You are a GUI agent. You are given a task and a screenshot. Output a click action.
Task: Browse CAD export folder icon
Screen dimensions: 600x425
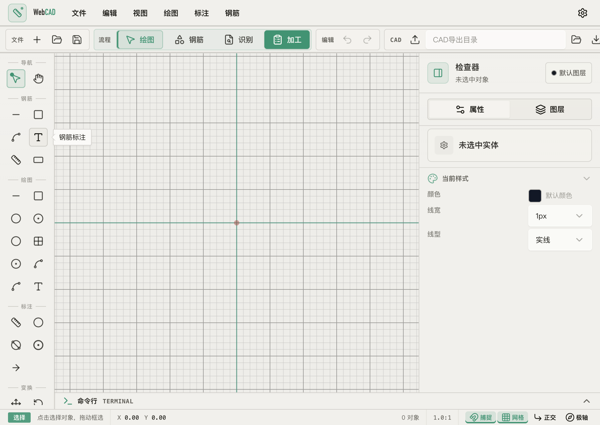pyautogui.click(x=576, y=40)
